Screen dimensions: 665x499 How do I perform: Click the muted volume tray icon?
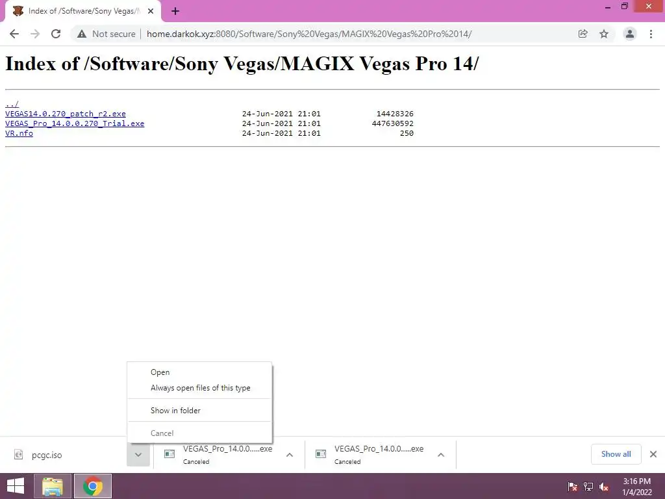(604, 487)
